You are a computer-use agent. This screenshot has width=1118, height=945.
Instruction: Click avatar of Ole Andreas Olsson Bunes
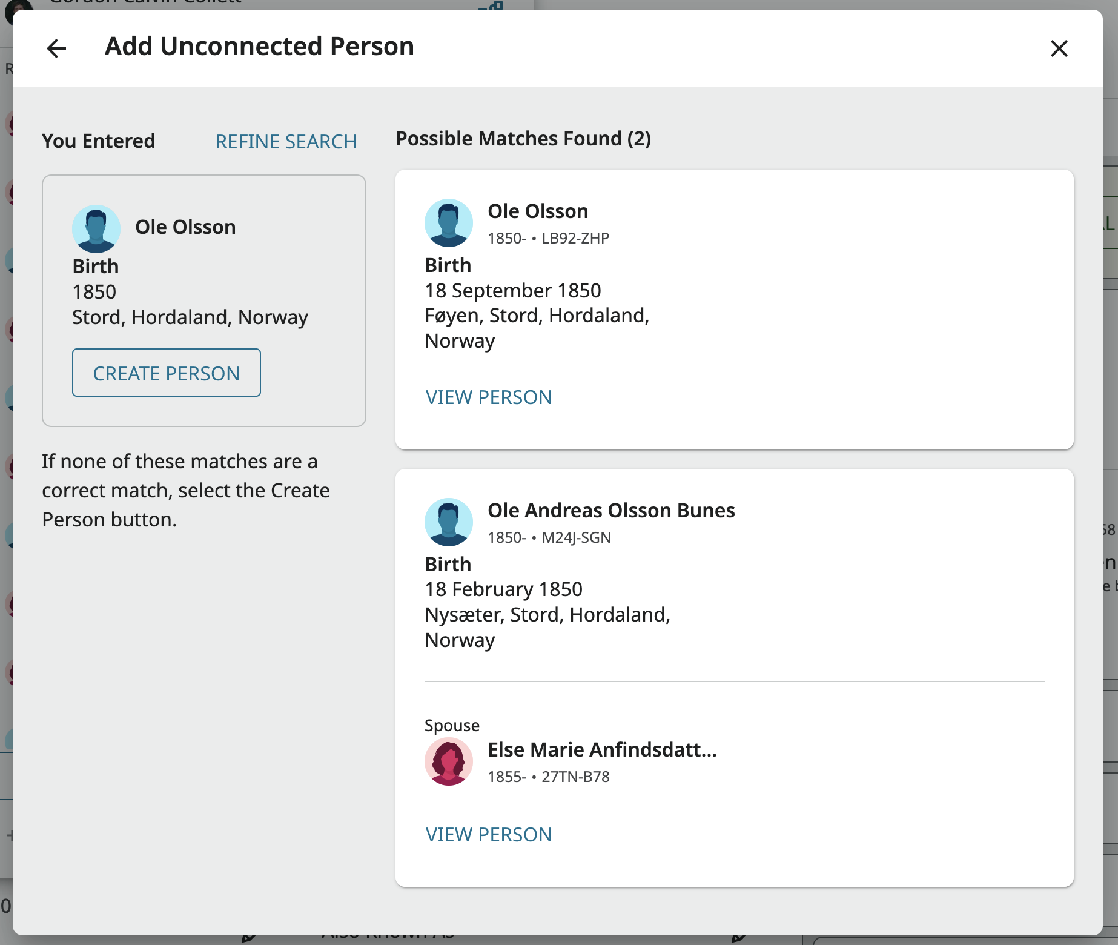(449, 522)
